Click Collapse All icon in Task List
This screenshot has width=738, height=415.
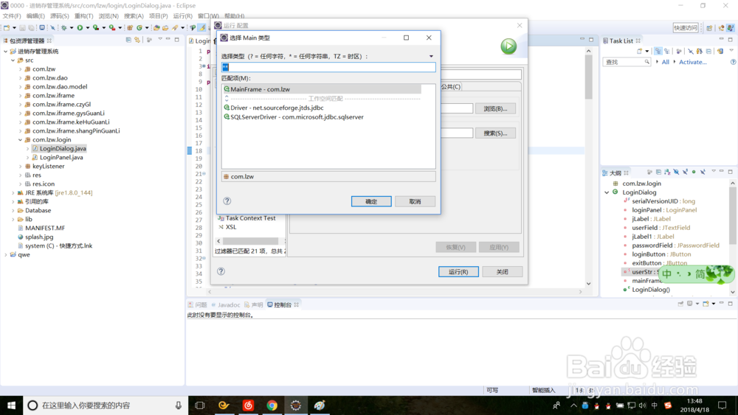[x=708, y=51]
